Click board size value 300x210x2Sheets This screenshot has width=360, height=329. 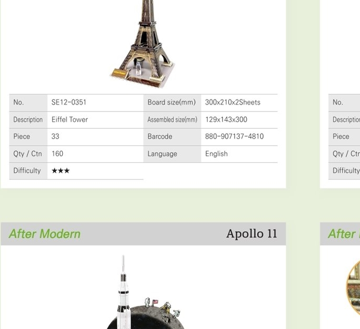[232, 102]
